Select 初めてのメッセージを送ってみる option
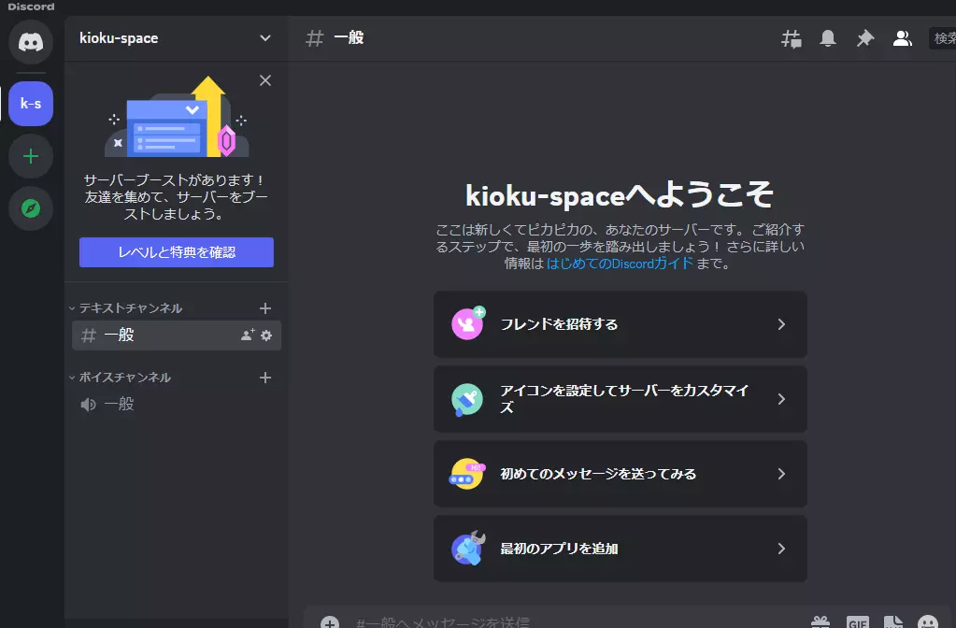 click(x=620, y=474)
